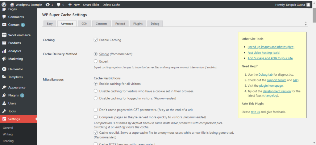
Task: Click the WordPress logo in admin bar
Action: [4, 5]
